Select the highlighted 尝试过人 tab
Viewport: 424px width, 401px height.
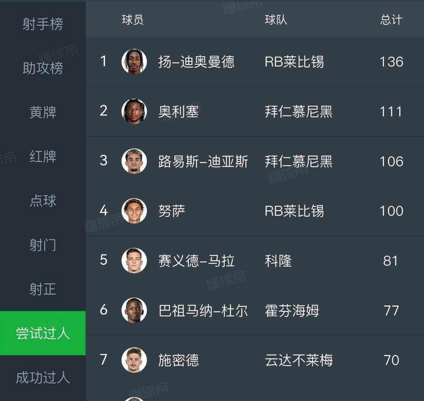[x=42, y=333]
